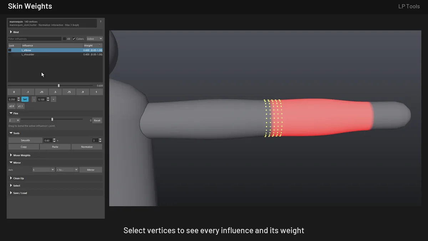Click the 0.60 smooth strength field

coord(48,140)
